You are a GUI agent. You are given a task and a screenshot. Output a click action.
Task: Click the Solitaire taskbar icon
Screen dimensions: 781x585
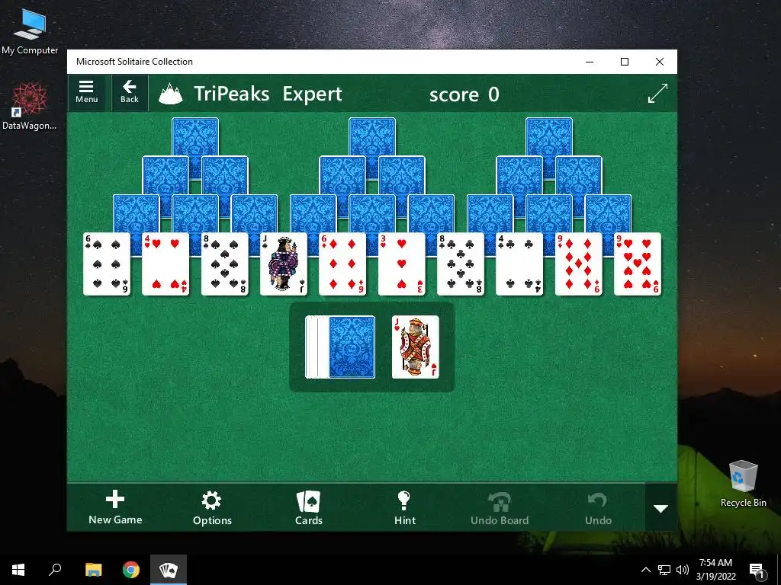pos(169,570)
